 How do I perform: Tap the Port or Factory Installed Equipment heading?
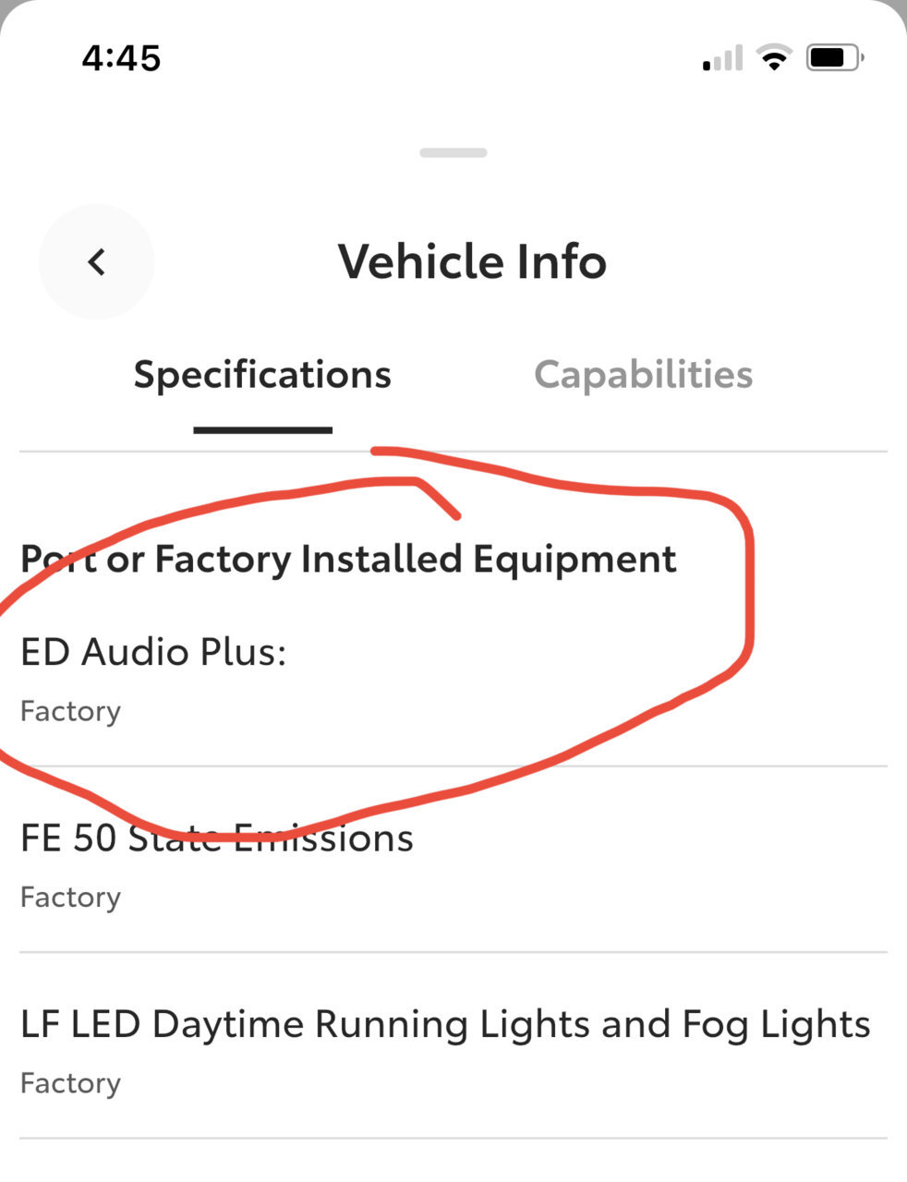tap(348, 560)
